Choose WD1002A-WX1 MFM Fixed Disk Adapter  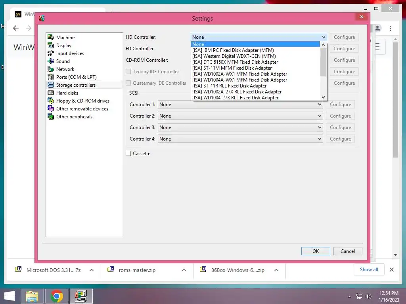coord(256,74)
